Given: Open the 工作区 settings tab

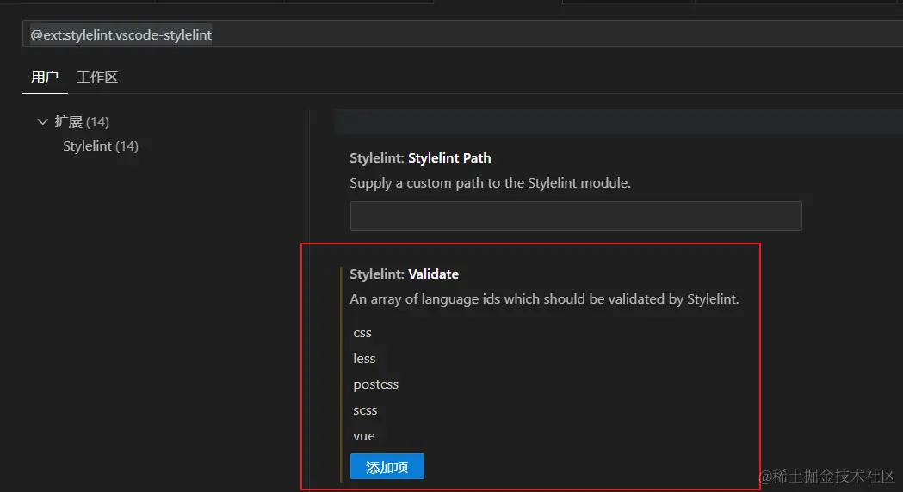Looking at the screenshot, I should [x=97, y=77].
